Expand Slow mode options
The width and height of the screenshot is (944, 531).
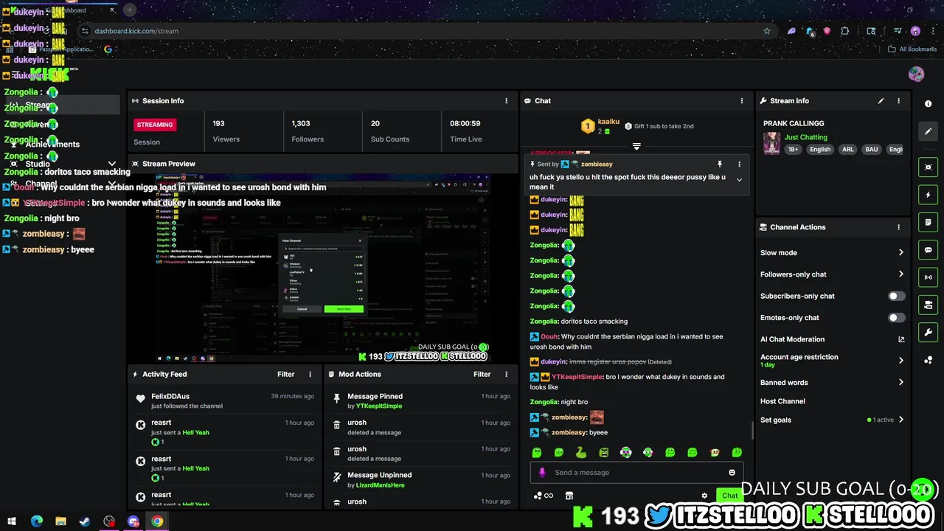coord(900,252)
